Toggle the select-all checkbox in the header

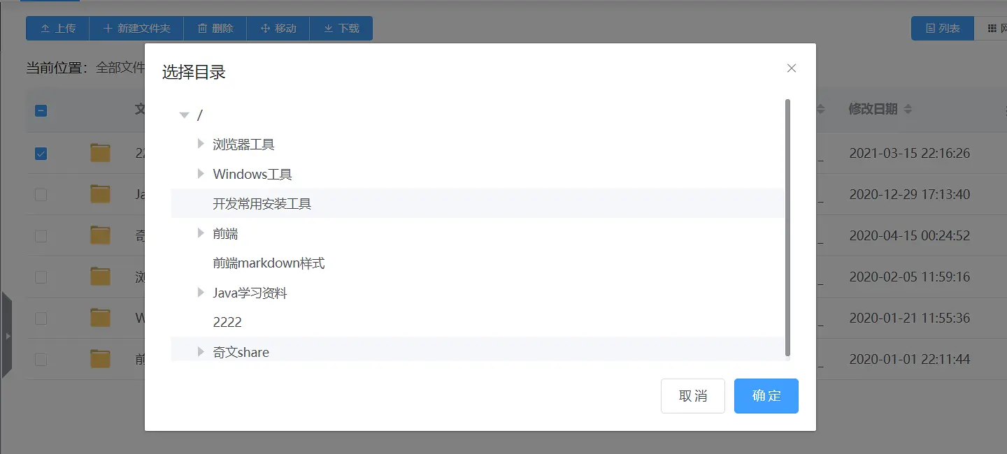point(40,110)
